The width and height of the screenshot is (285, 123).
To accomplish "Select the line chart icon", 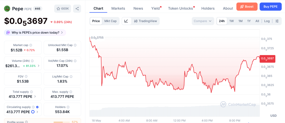I will pos(126,21).
